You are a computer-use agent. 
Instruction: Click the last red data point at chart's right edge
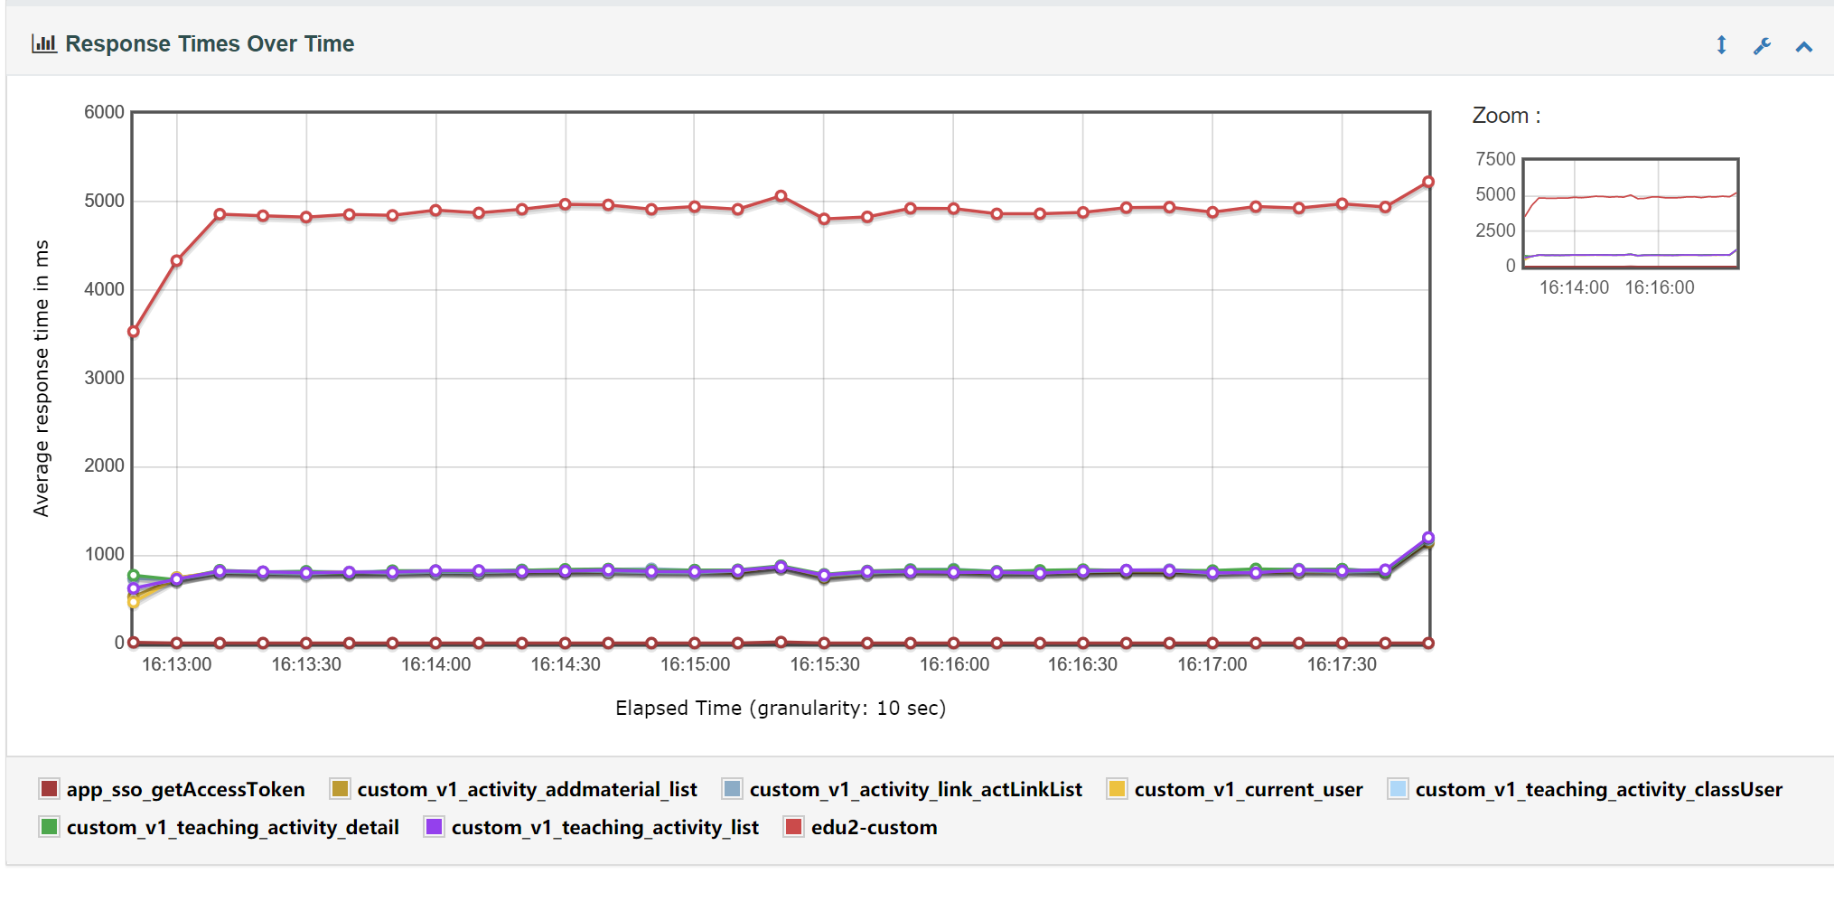1428,182
